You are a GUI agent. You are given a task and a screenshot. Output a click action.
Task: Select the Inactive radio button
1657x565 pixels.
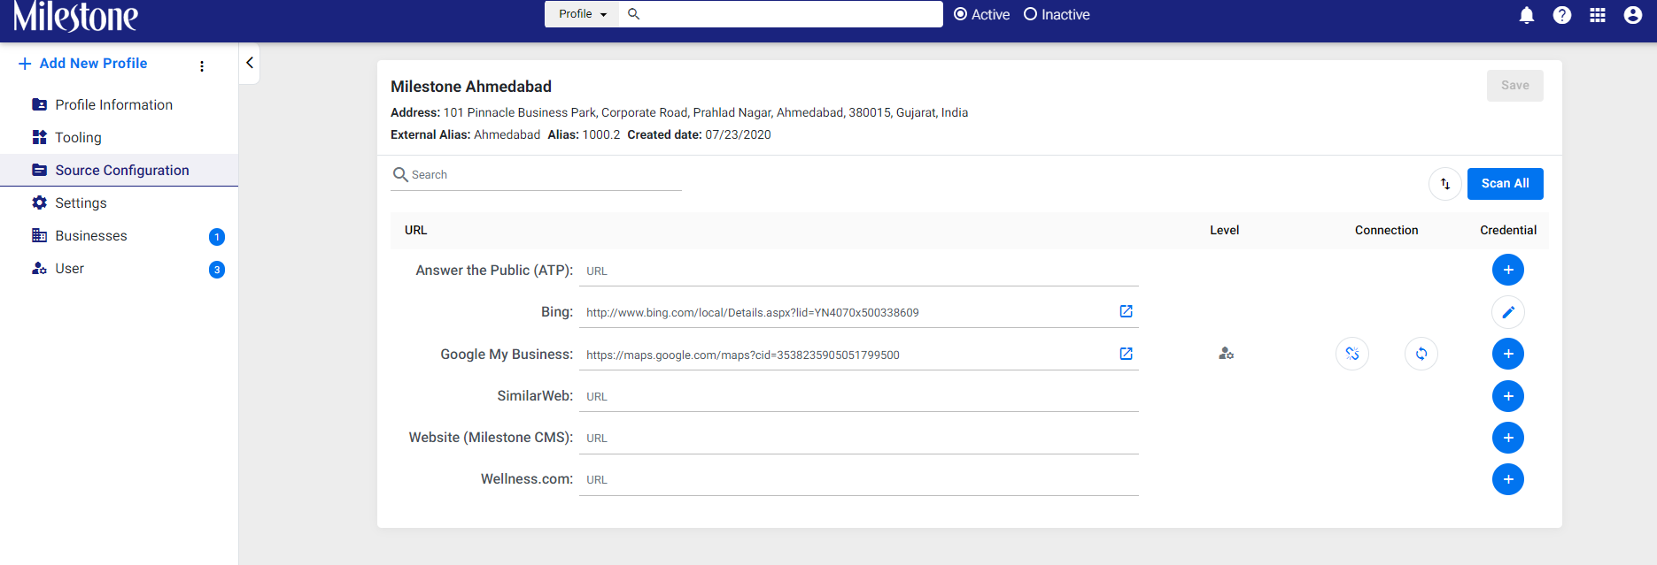[1030, 14]
